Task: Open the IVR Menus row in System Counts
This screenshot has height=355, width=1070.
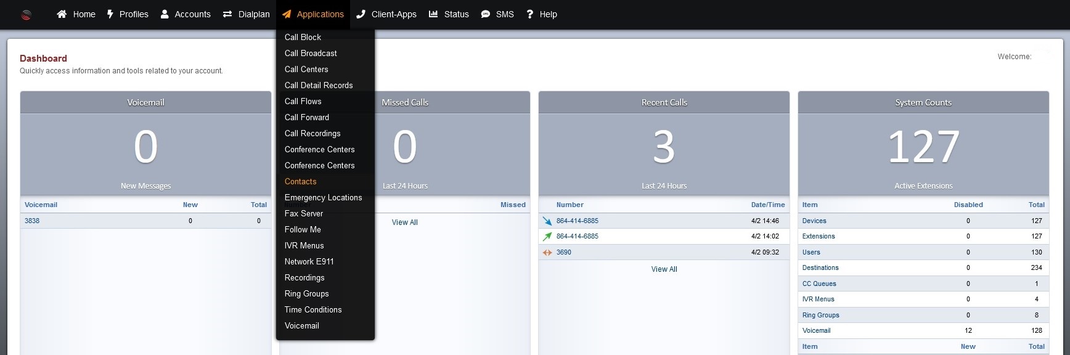Action: (819, 299)
